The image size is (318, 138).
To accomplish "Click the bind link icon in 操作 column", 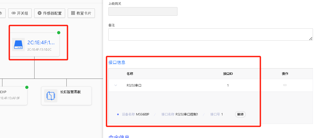I will tap(285, 85).
